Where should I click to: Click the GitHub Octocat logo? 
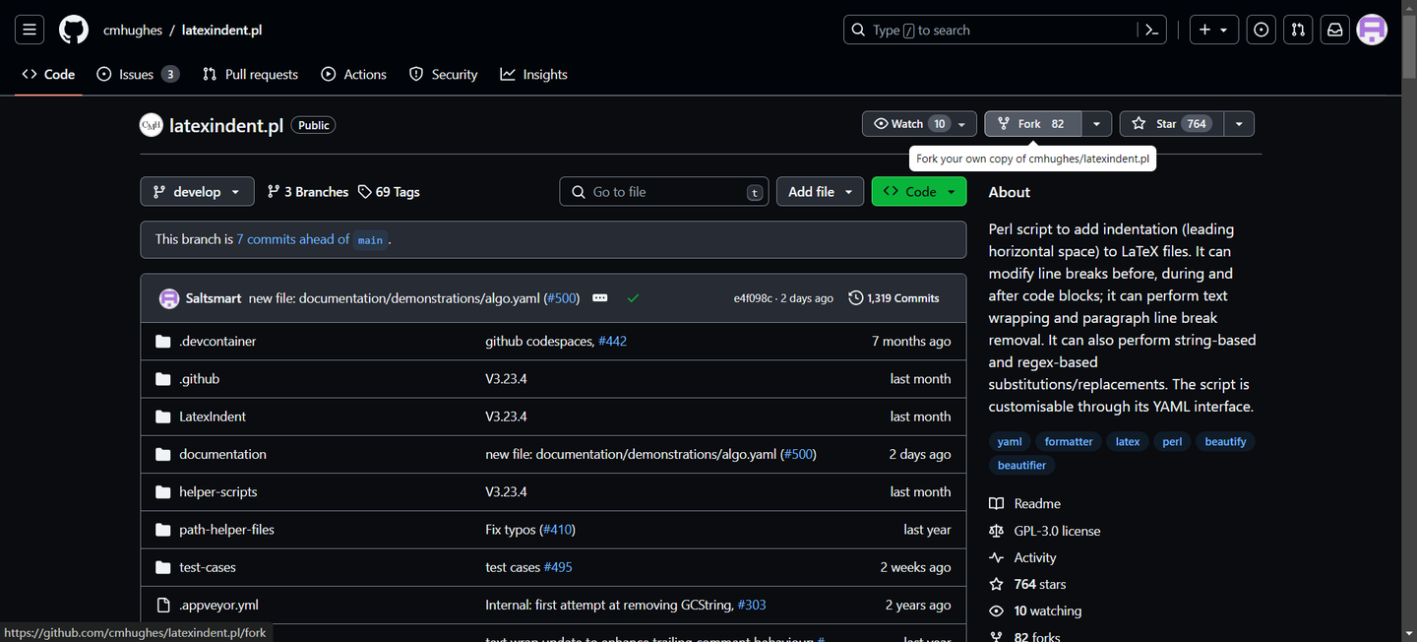[73, 30]
